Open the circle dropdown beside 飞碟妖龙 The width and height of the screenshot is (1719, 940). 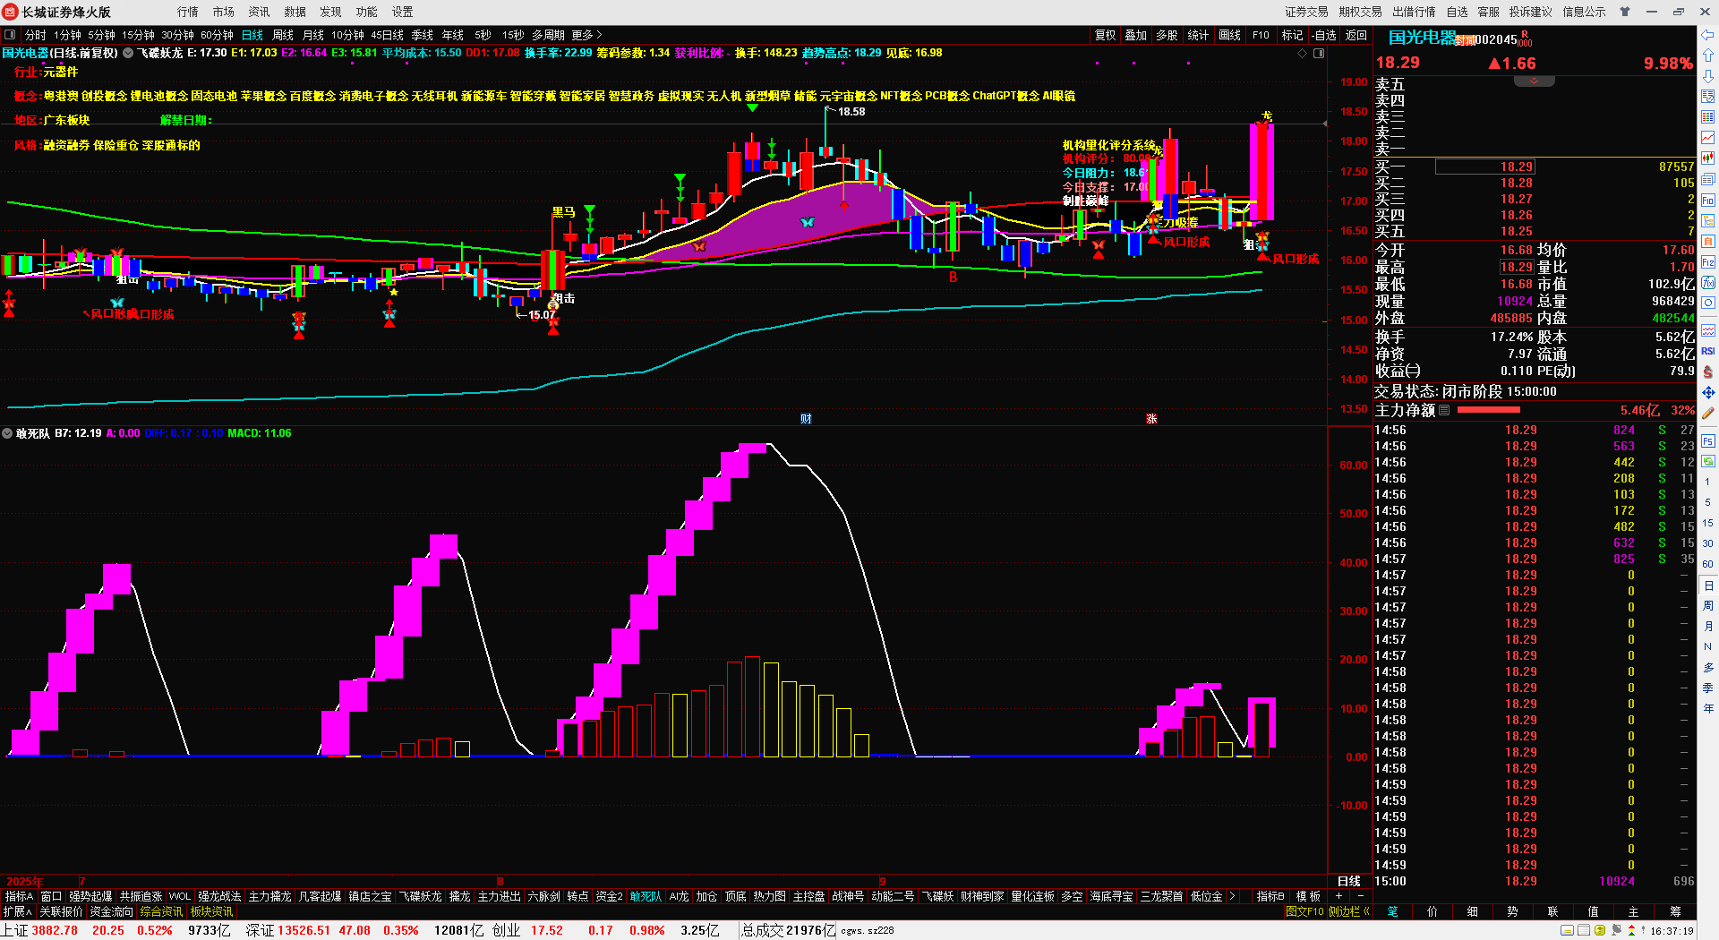128,53
